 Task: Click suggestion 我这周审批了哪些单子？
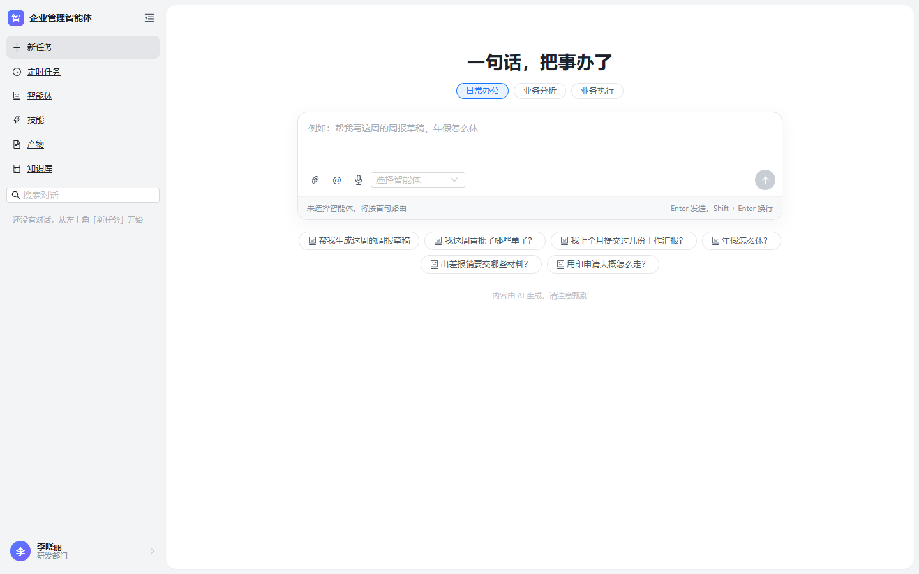[485, 240]
